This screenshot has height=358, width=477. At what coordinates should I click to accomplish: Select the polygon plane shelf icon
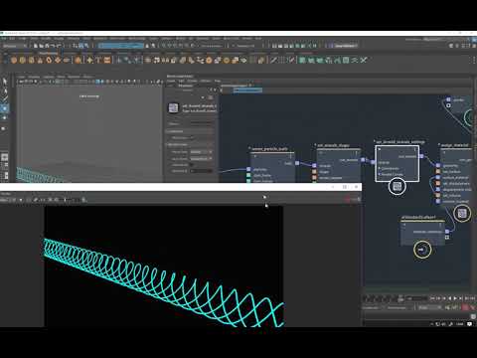tap(58, 60)
